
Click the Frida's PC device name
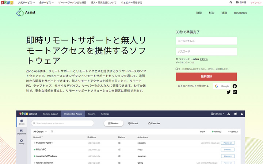41,149
